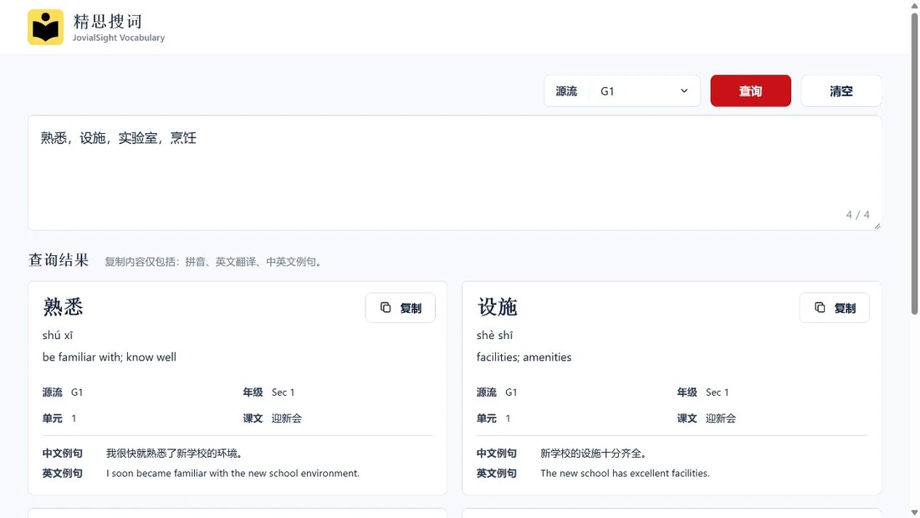Click the 精思搜词 site title

click(x=107, y=22)
